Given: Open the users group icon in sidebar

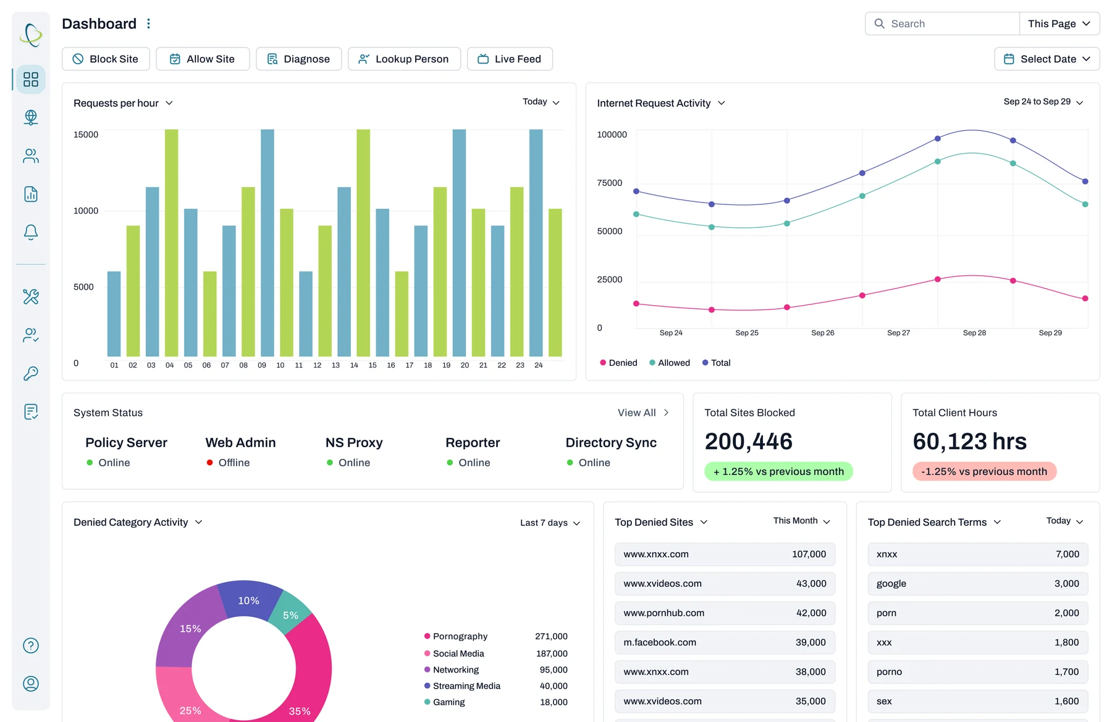Looking at the screenshot, I should [31, 156].
